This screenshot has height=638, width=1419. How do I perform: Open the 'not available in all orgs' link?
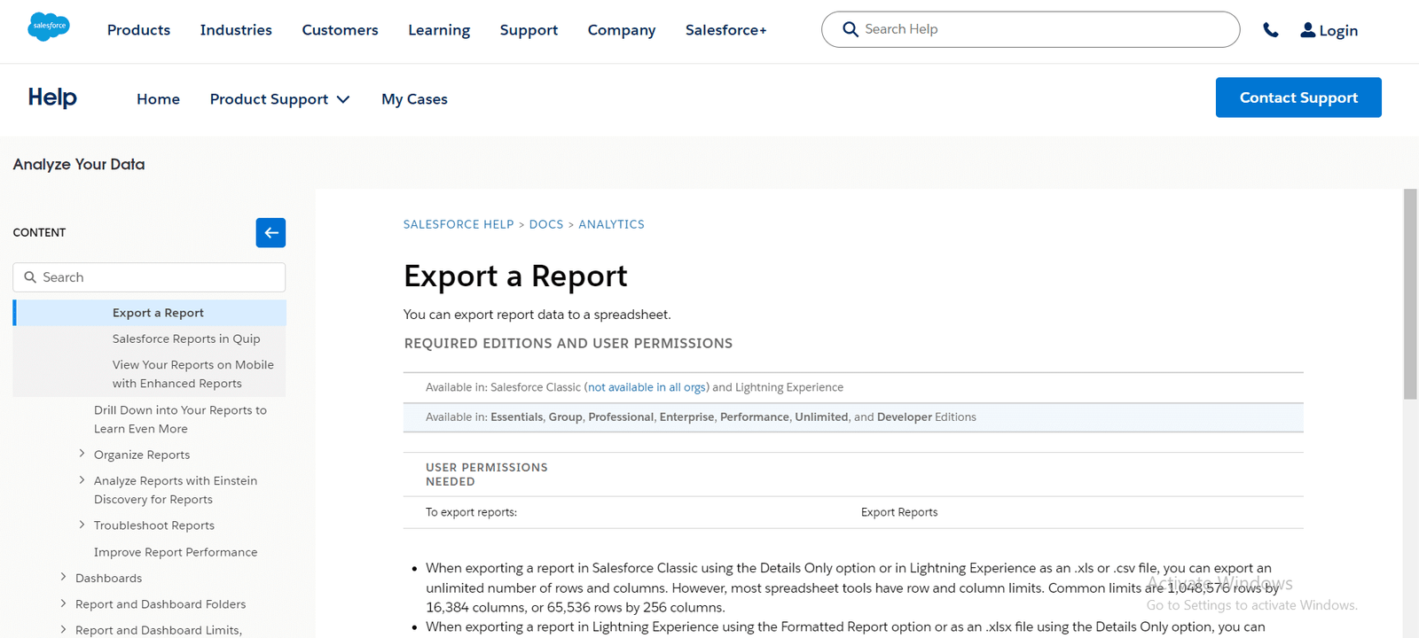tap(647, 387)
